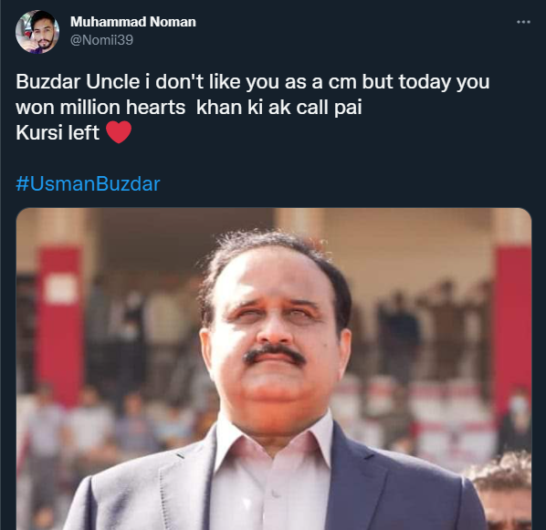The height and width of the screenshot is (530, 546).
Task: Click the word khan in the tweet
Action: click(219, 107)
